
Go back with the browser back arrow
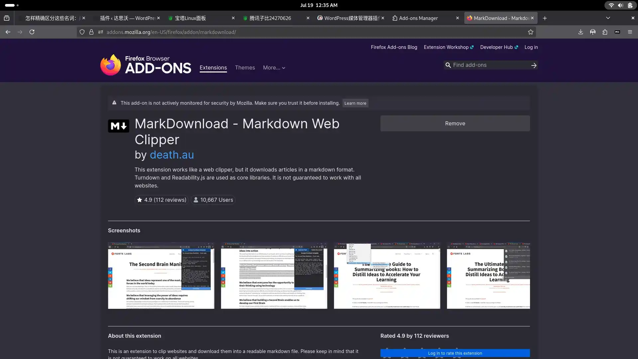[x=8, y=32]
